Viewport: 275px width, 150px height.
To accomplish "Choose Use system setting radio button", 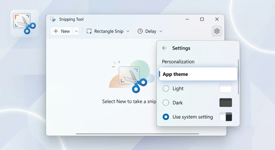I will (x=166, y=117).
